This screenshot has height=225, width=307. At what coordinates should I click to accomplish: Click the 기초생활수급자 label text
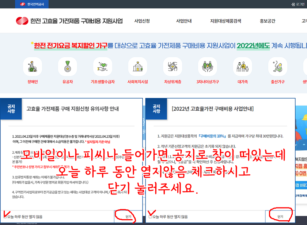click(103, 82)
